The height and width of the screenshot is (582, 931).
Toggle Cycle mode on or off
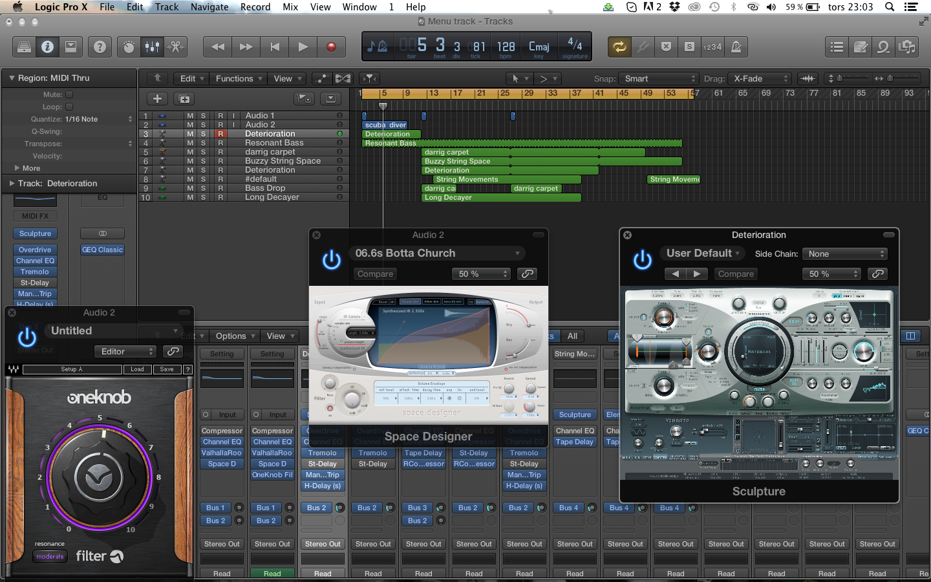pyautogui.click(x=619, y=47)
